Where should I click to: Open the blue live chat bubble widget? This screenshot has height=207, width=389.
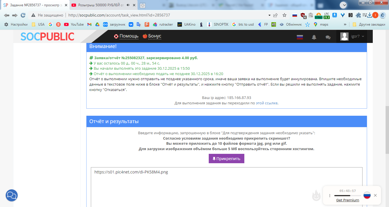click(12, 195)
